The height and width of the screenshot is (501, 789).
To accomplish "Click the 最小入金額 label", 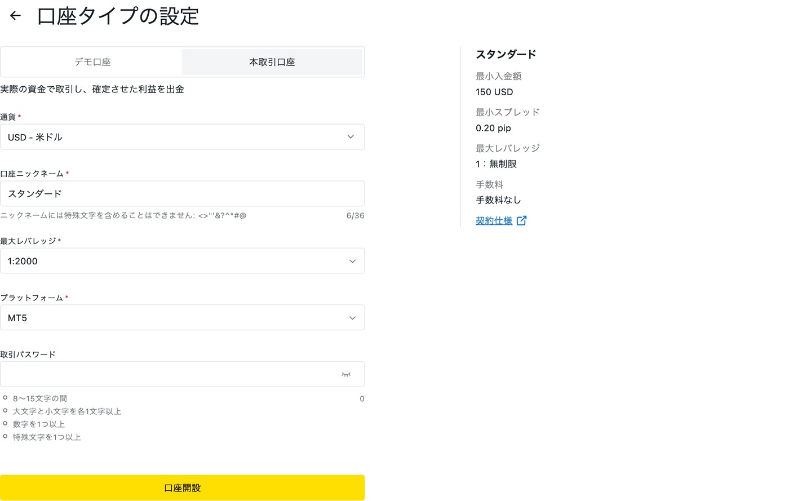I will coord(498,76).
